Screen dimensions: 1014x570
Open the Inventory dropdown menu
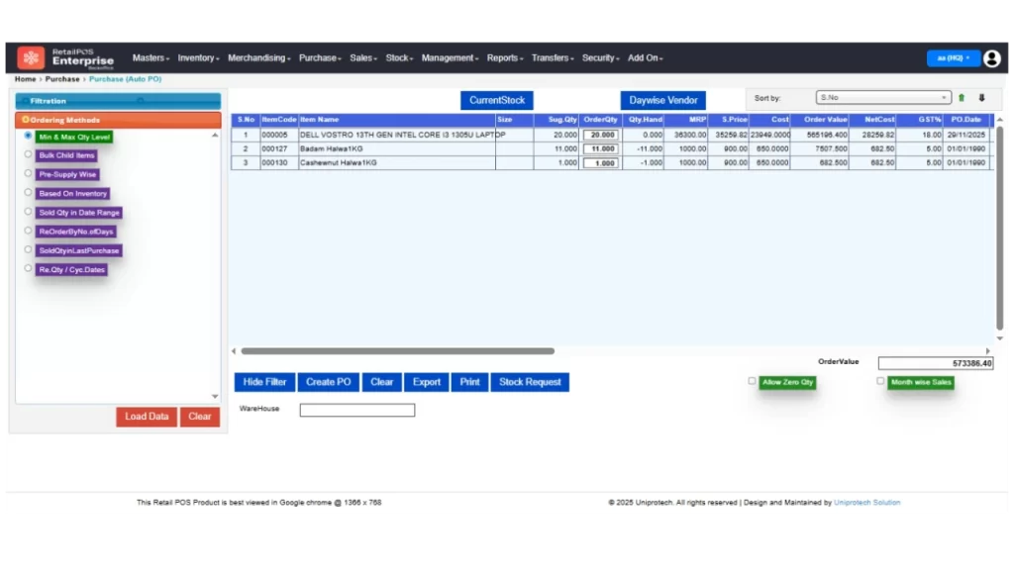(x=198, y=58)
